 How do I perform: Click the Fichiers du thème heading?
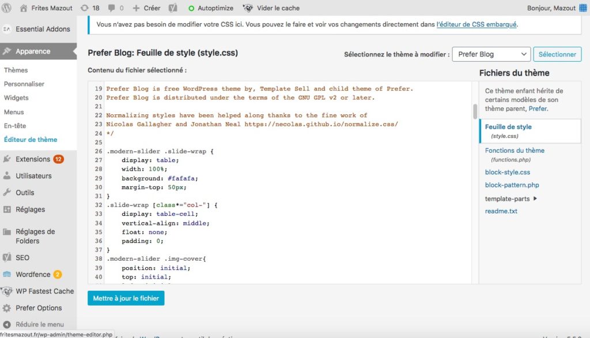tap(515, 73)
